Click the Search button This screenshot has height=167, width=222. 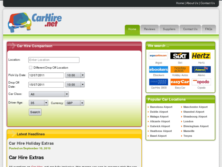[x=35, y=112]
